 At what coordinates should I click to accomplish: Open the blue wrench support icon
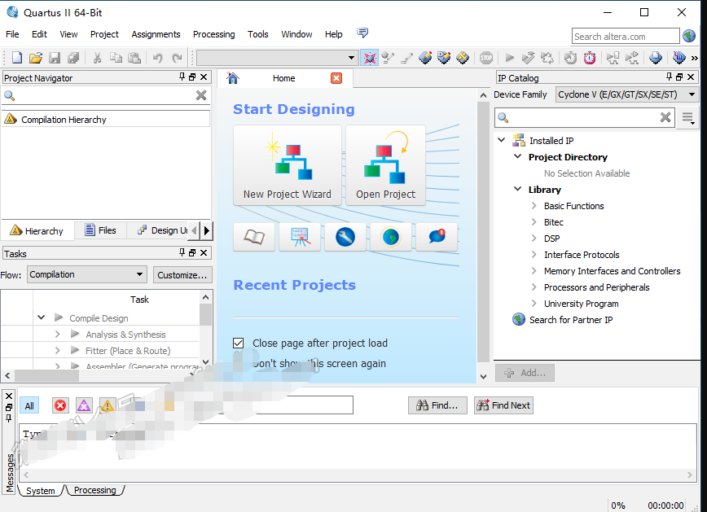(345, 237)
